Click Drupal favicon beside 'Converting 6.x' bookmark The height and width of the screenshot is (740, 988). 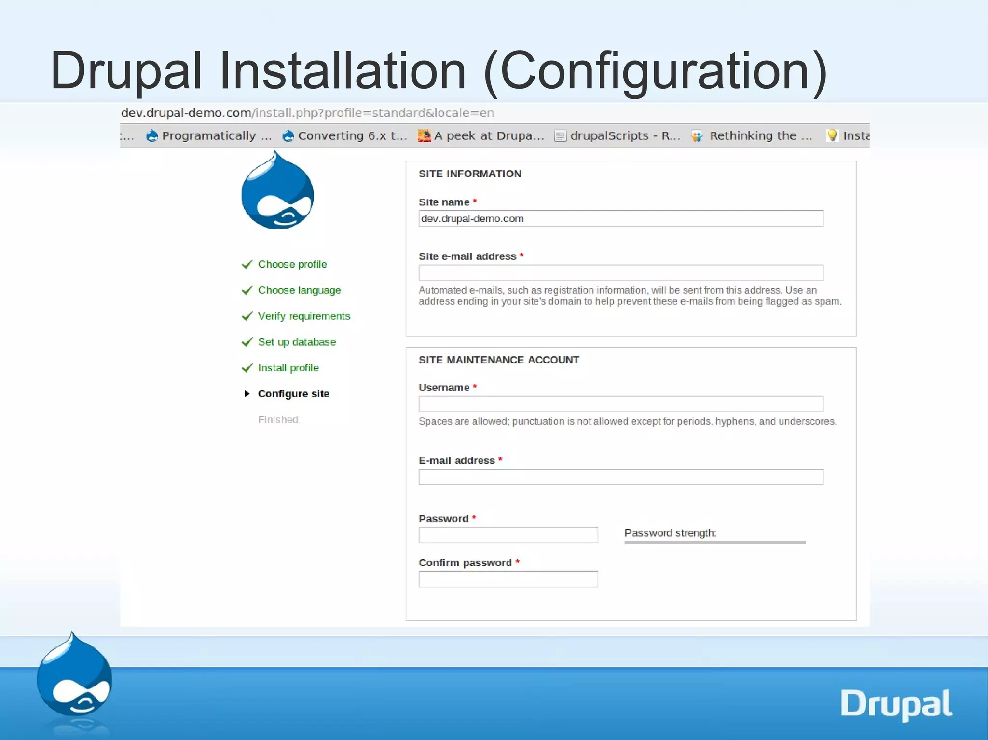288,136
